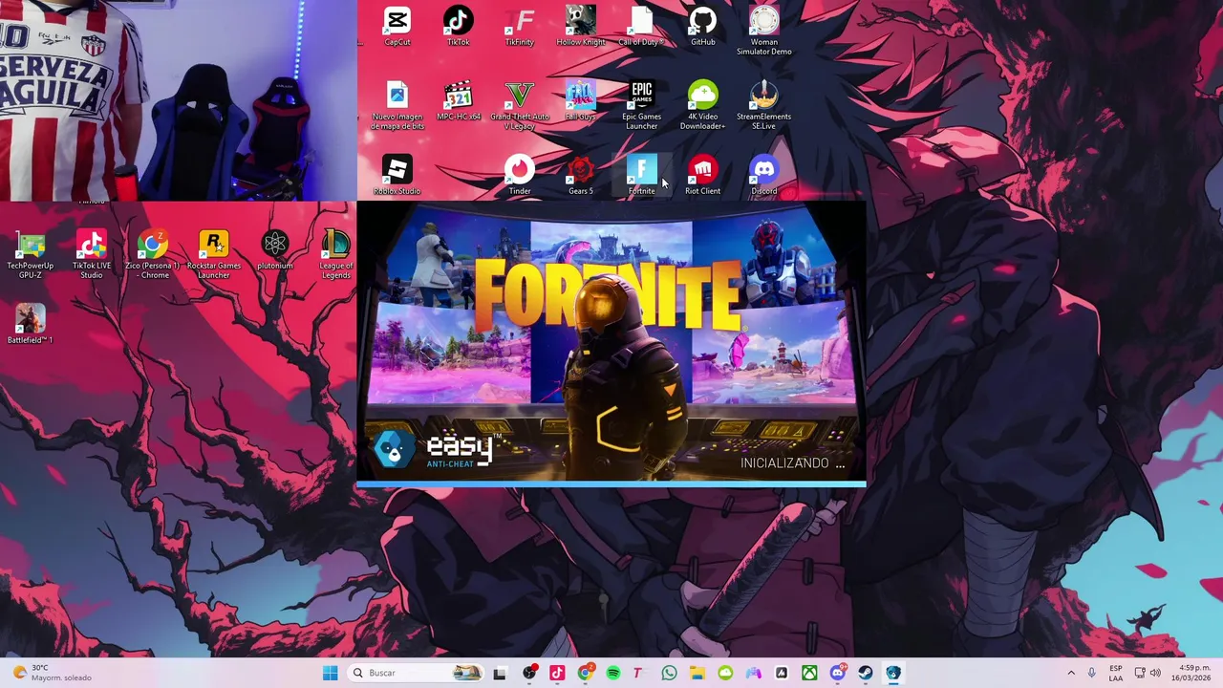Open Spotify from the taskbar

coord(613,673)
